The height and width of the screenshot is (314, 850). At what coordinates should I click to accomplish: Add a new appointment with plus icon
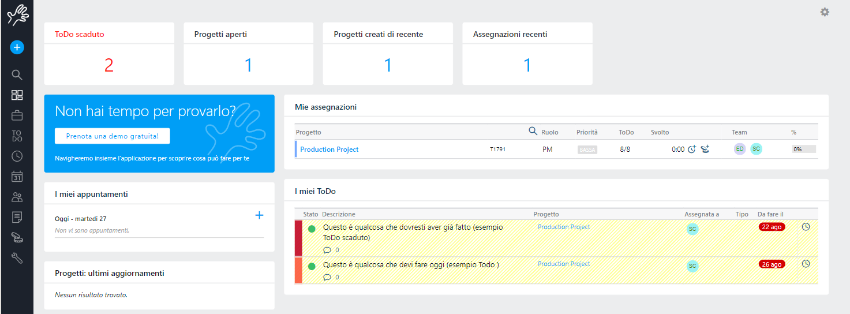coord(259,215)
